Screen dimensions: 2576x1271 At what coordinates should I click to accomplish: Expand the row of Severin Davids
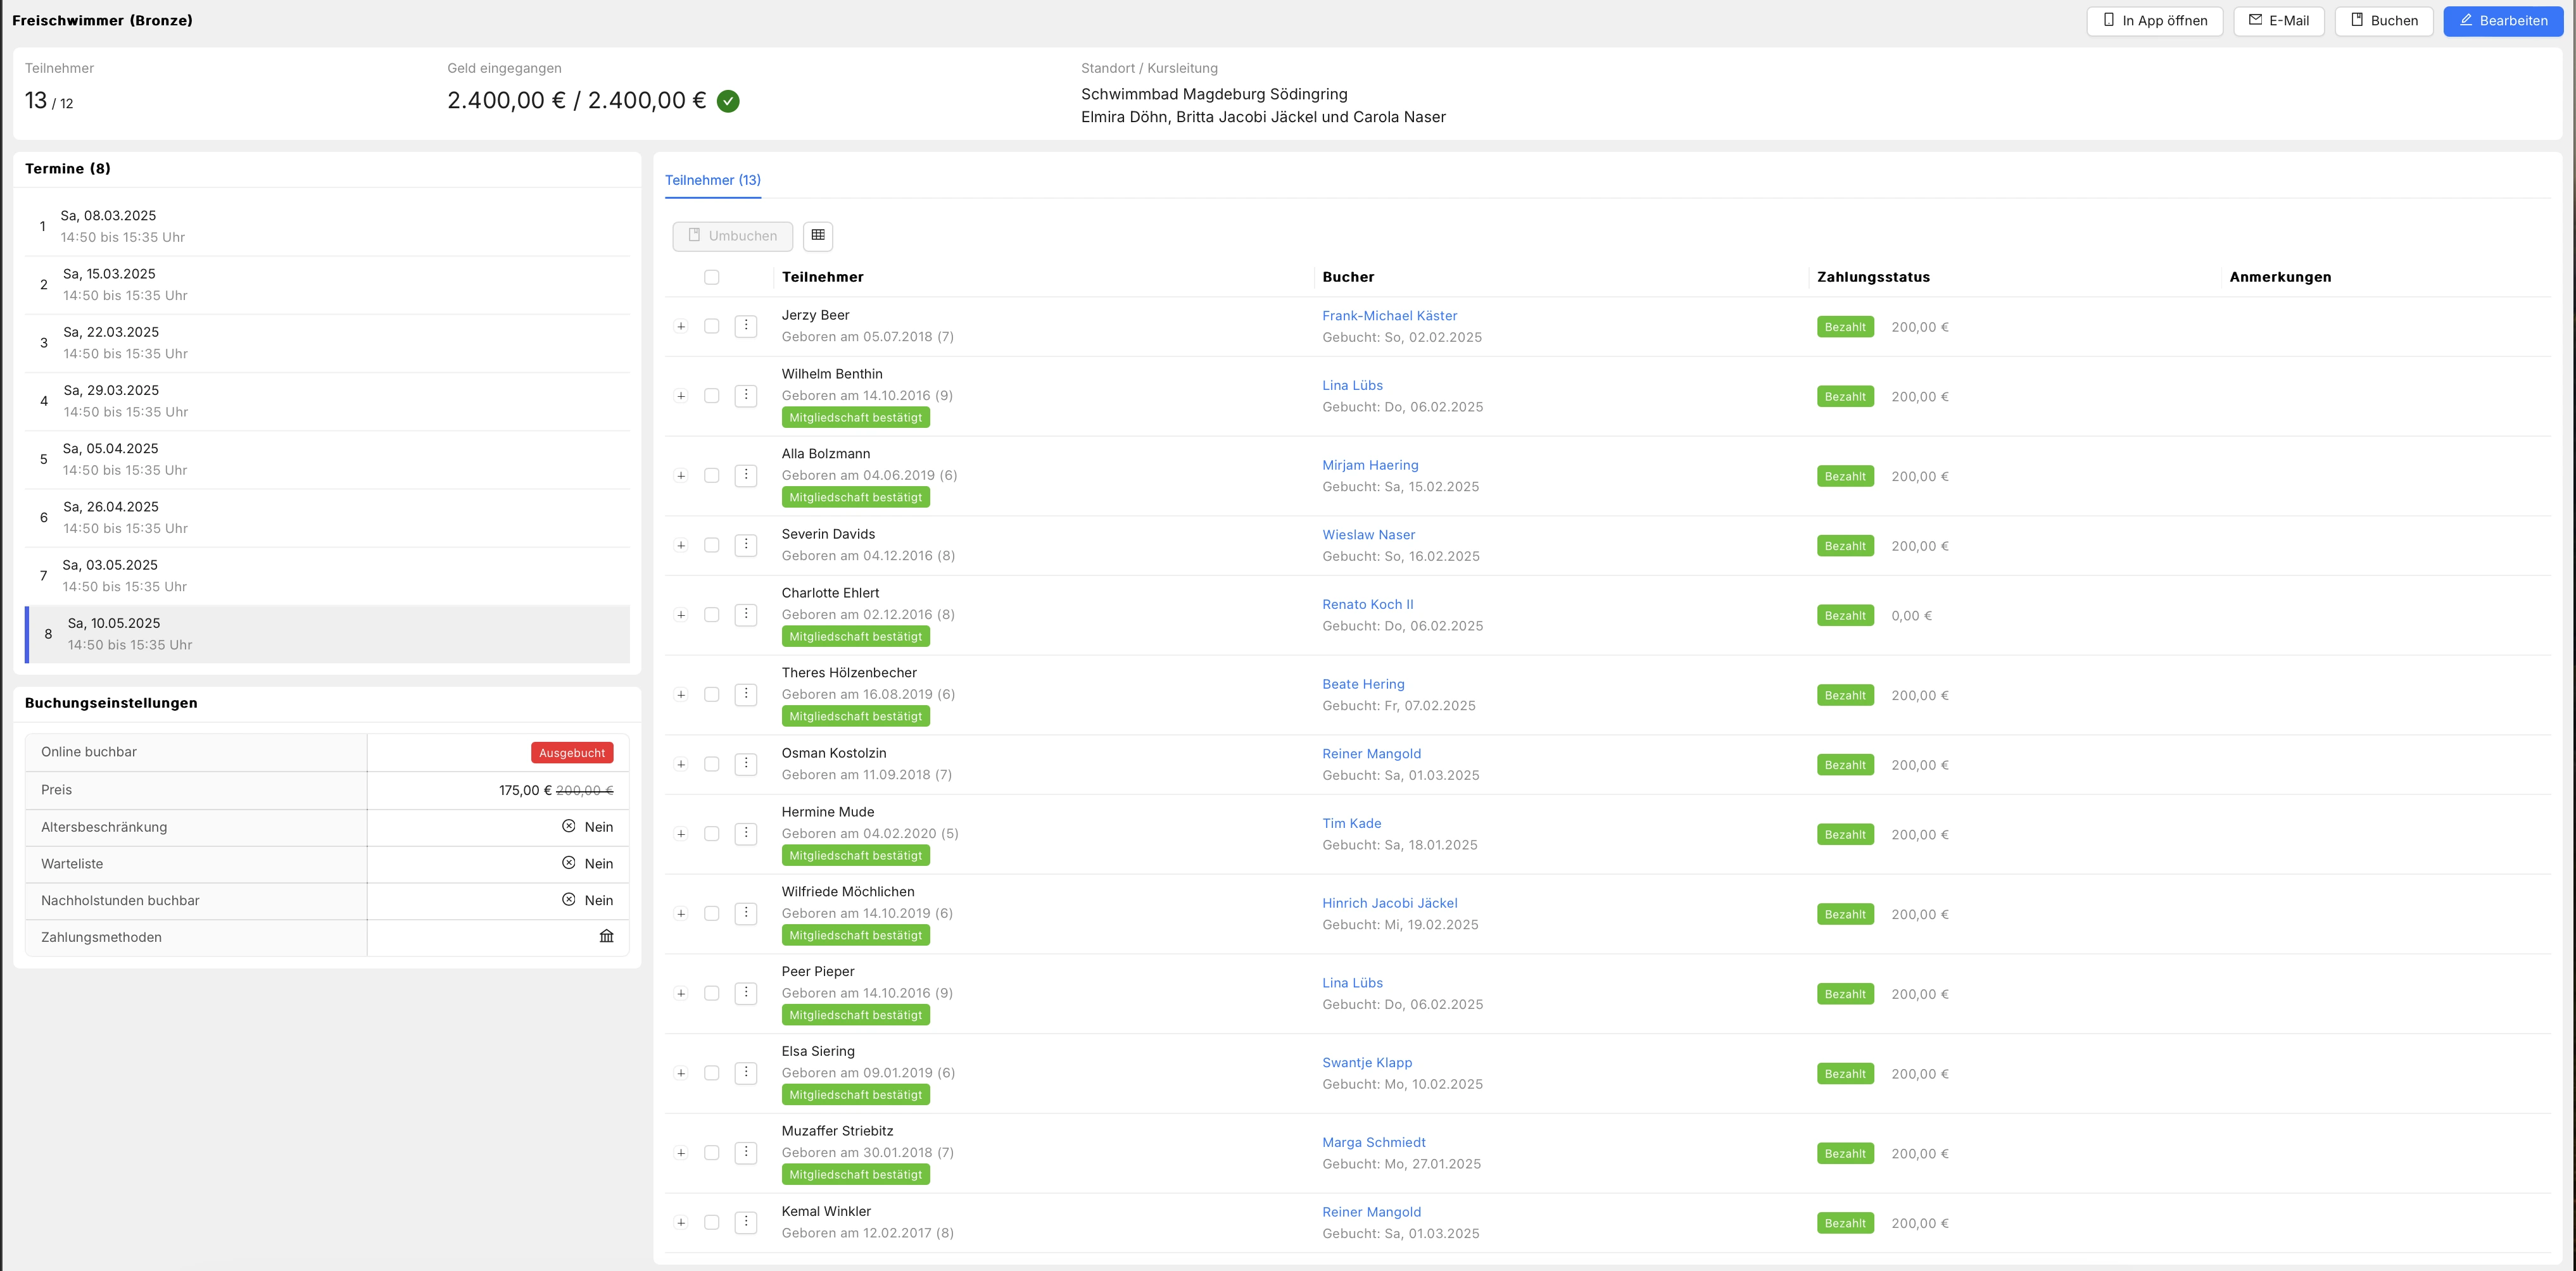click(681, 546)
